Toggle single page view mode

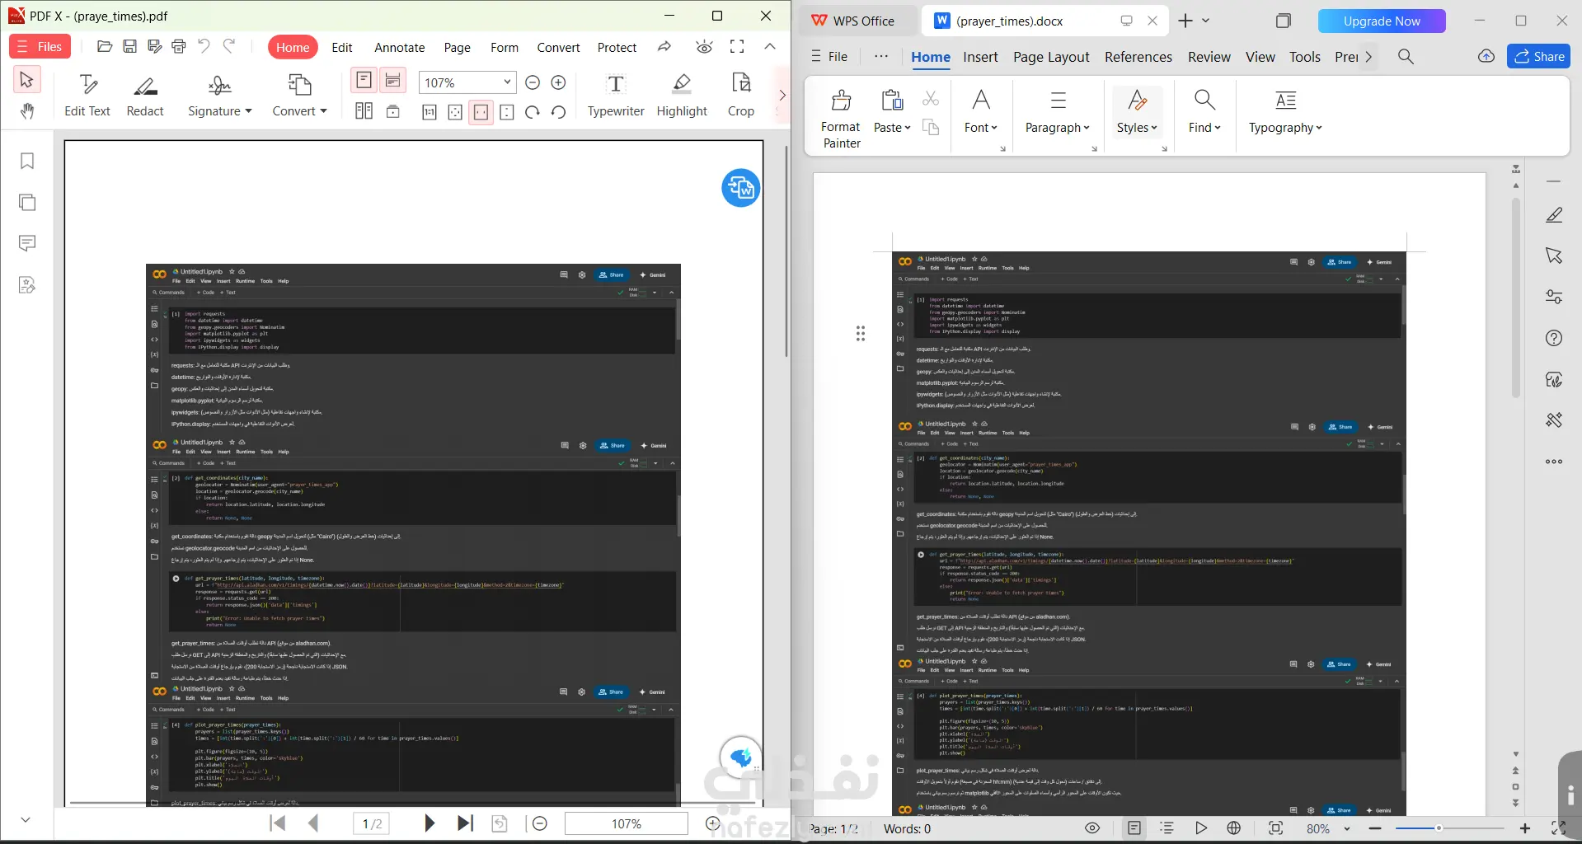click(363, 80)
